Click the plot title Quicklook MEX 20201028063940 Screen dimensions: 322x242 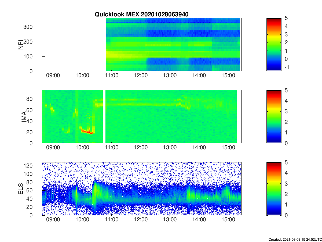[141, 15]
